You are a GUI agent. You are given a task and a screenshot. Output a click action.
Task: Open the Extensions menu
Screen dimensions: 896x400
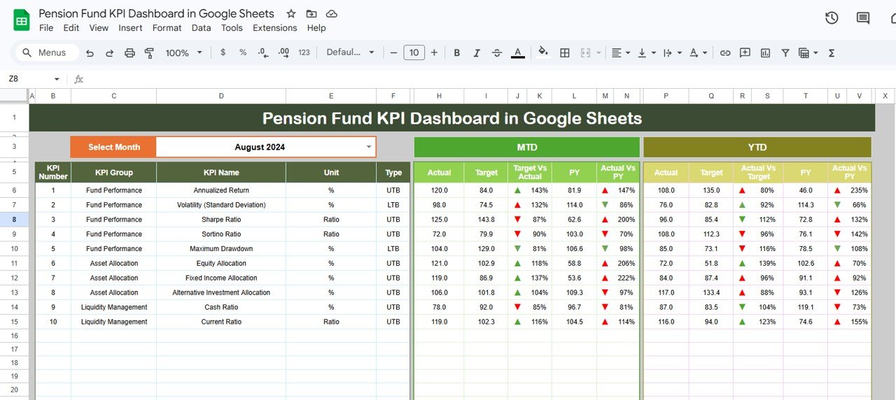pyautogui.click(x=274, y=28)
